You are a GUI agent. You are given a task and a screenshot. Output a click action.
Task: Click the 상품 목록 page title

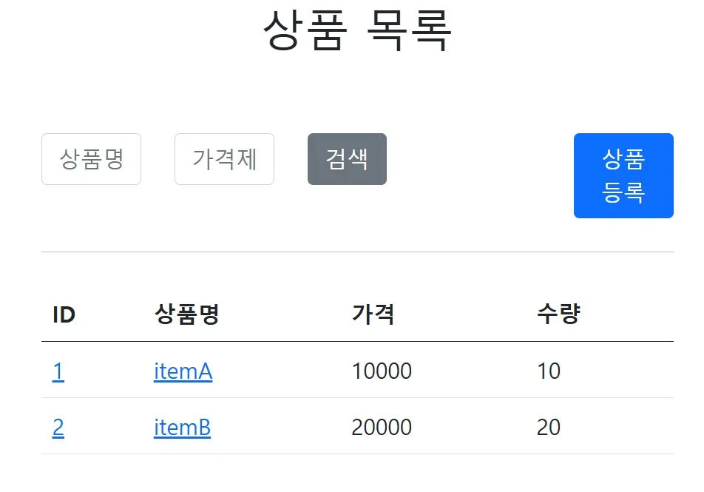coord(356,30)
